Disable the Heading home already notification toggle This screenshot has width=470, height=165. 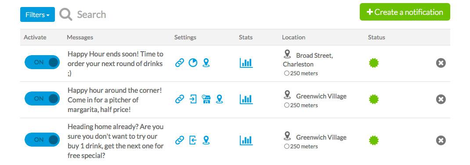[42, 140]
